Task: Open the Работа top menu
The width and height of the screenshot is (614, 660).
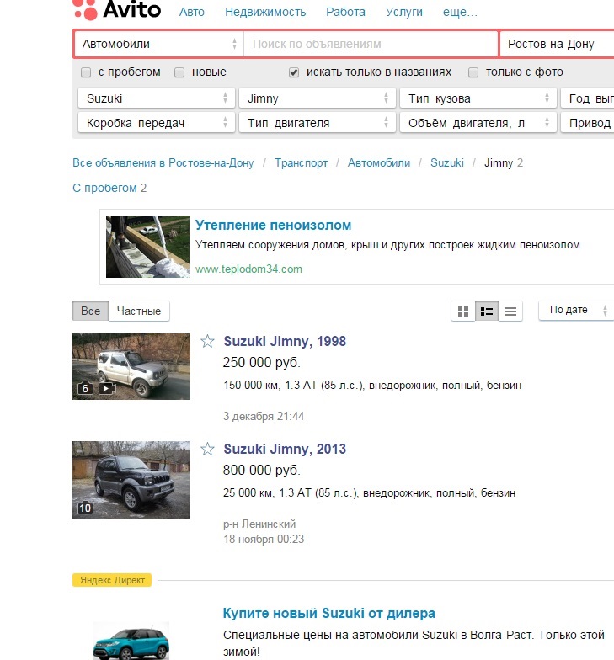Action: [x=345, y=12]
